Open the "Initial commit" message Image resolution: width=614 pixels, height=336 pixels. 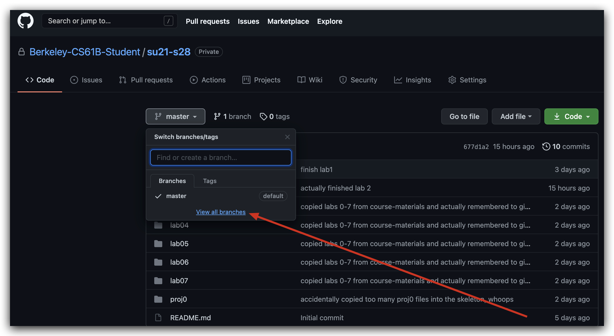(x=322, y=318)
